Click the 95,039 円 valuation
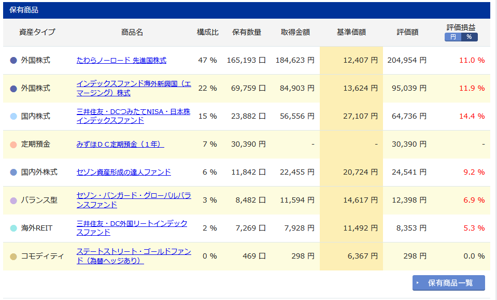The image size is (497, 300). coord(409,88)
